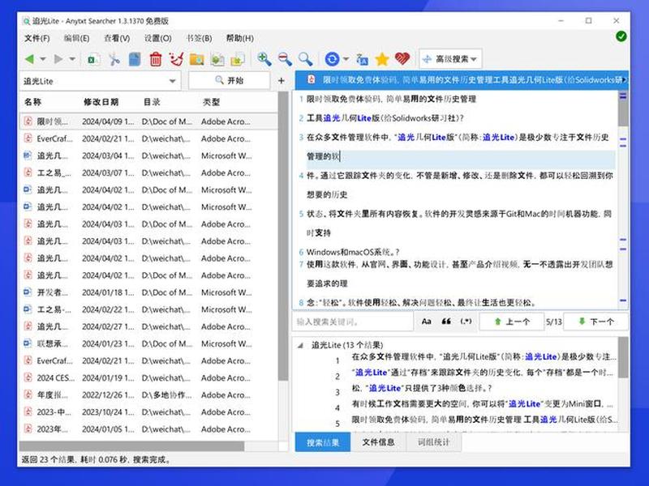Click the 下一个 next match button
Image resolution: width=649 pixels, height=486 pixels.
596,322
